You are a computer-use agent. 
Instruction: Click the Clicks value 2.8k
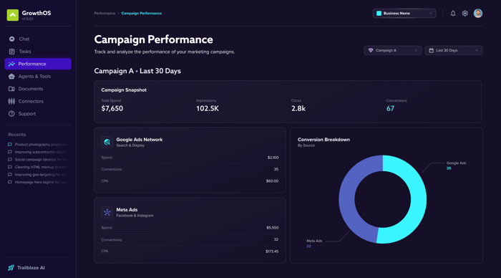coord(298,109)
